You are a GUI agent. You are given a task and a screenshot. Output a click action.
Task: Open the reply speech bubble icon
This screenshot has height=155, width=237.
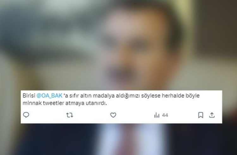point(26,115)
